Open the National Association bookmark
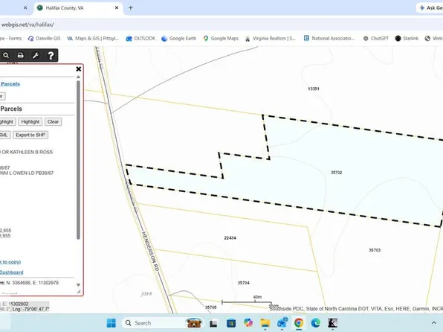443x332 pixels. pos(329,39)
